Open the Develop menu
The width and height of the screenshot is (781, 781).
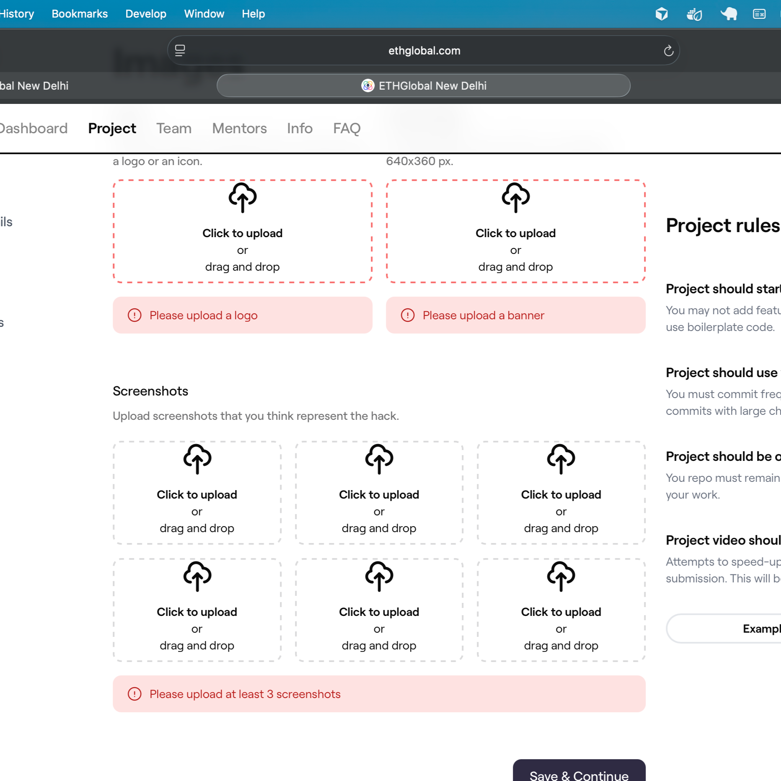tap(146, 14)
